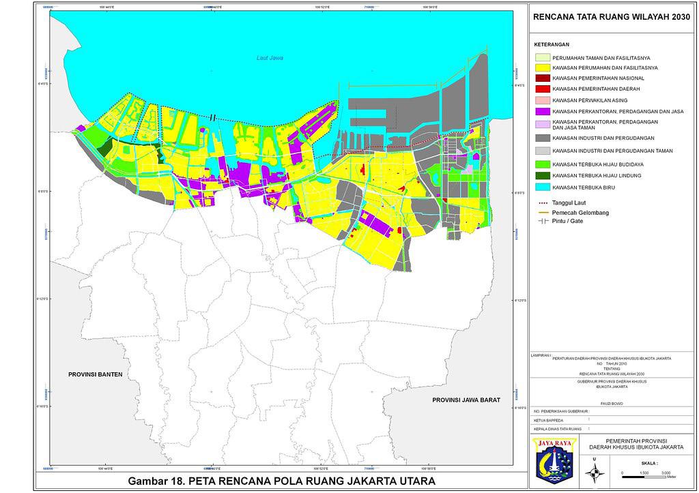Click 'KAWASAN PEMERINTAHAN DAERAH' legend label
The height and width of the screenshot is (493, 699).
pos(596,89)
